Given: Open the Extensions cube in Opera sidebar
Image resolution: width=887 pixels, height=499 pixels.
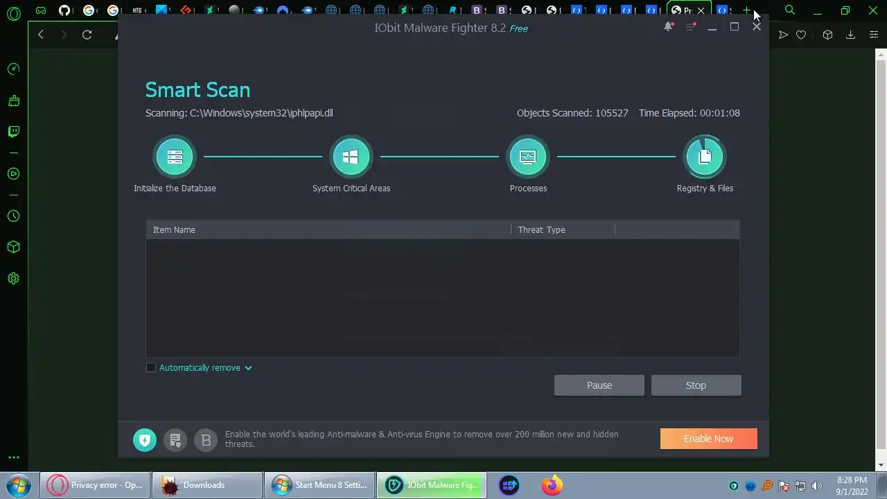Looking at the screenshot, I should pyautogui.click(x=13, y=247).
